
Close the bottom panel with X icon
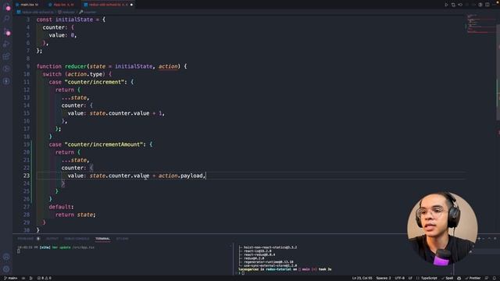495,238
